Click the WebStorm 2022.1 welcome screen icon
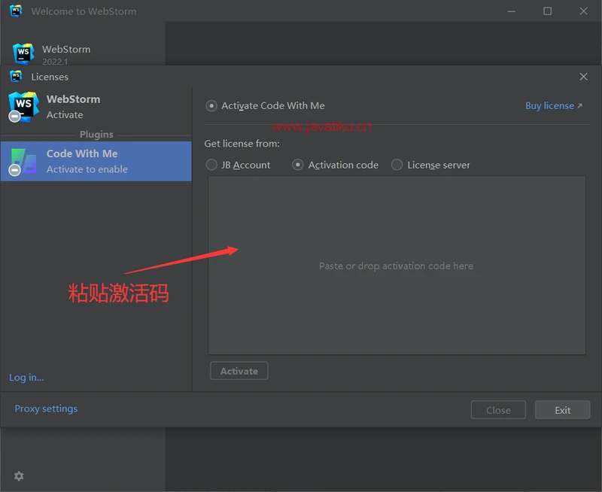The image size is (602, 492). [23, 54]
